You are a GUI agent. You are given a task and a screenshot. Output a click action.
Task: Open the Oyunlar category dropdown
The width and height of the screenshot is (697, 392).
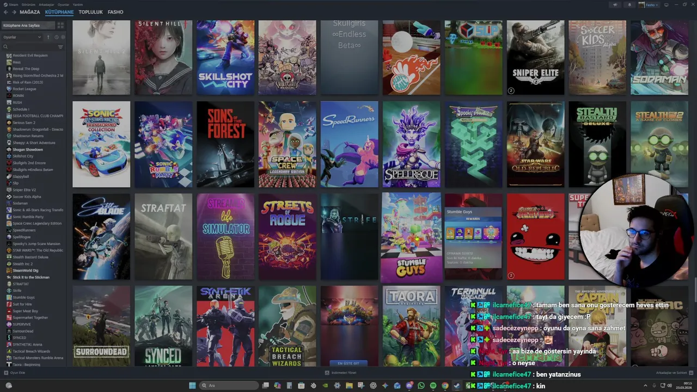pyautogui.click(x=22, y=37)
